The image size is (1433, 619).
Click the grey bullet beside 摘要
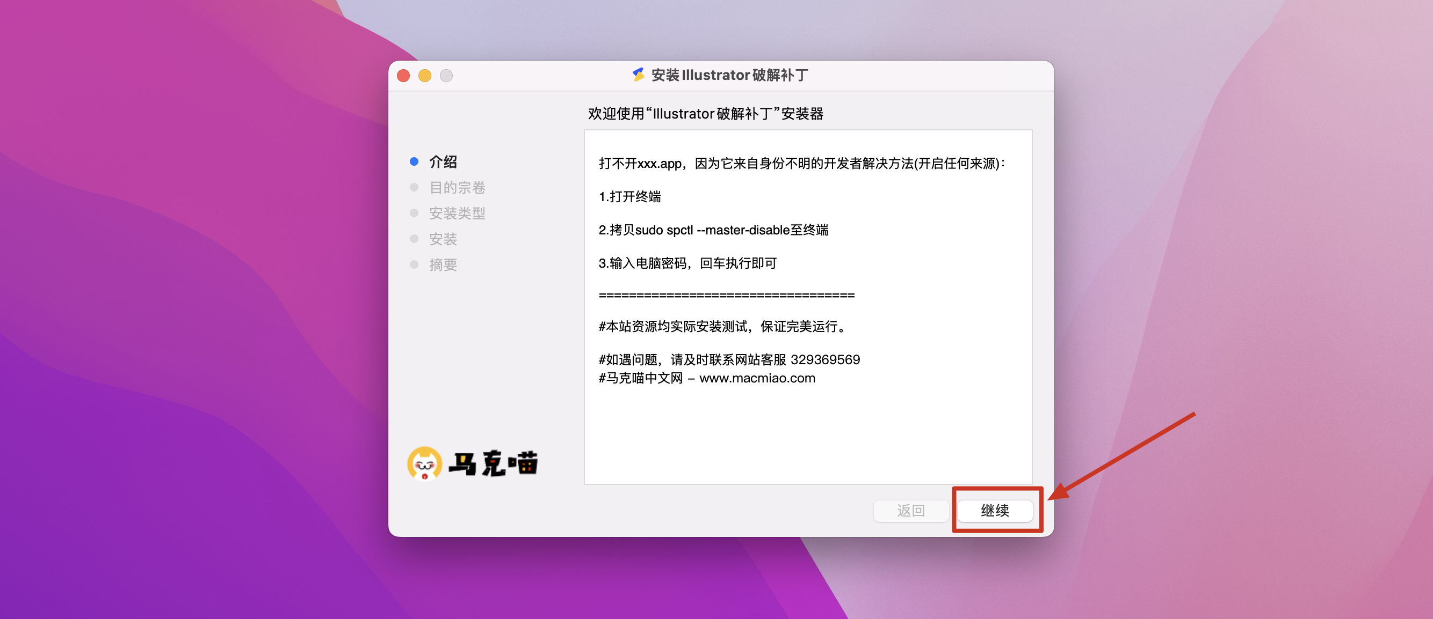point(414,264)
